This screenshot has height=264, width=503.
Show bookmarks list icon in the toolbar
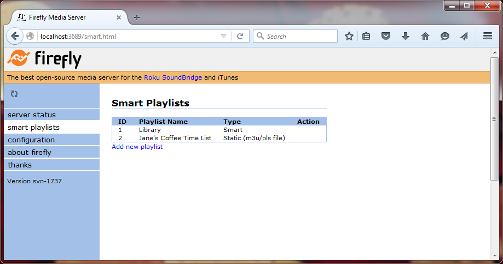click(367, 36)
